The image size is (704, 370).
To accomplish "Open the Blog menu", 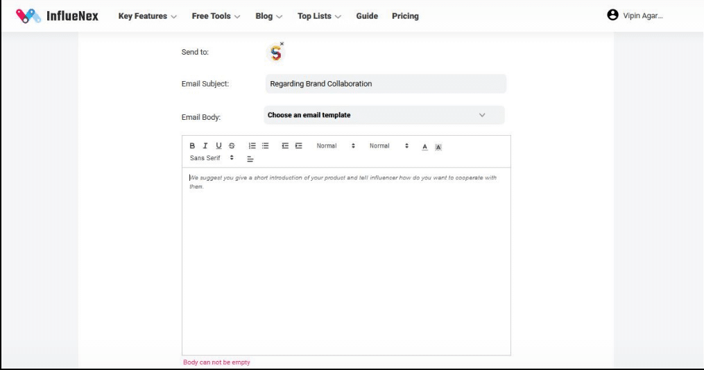I will click(268, 16).
